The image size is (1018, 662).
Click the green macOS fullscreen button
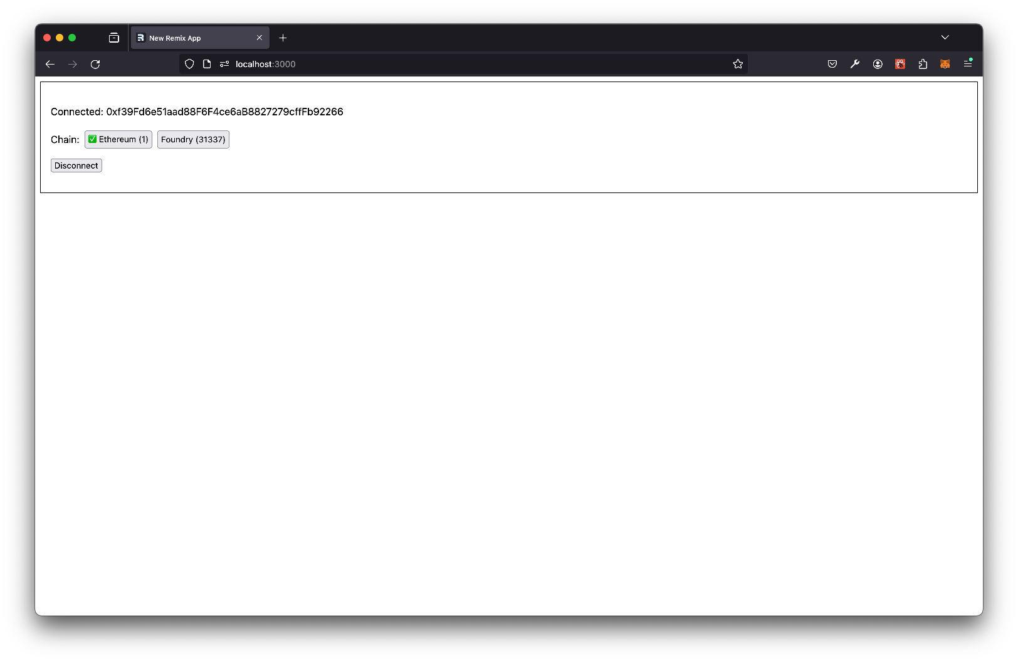tap(72, 38)
